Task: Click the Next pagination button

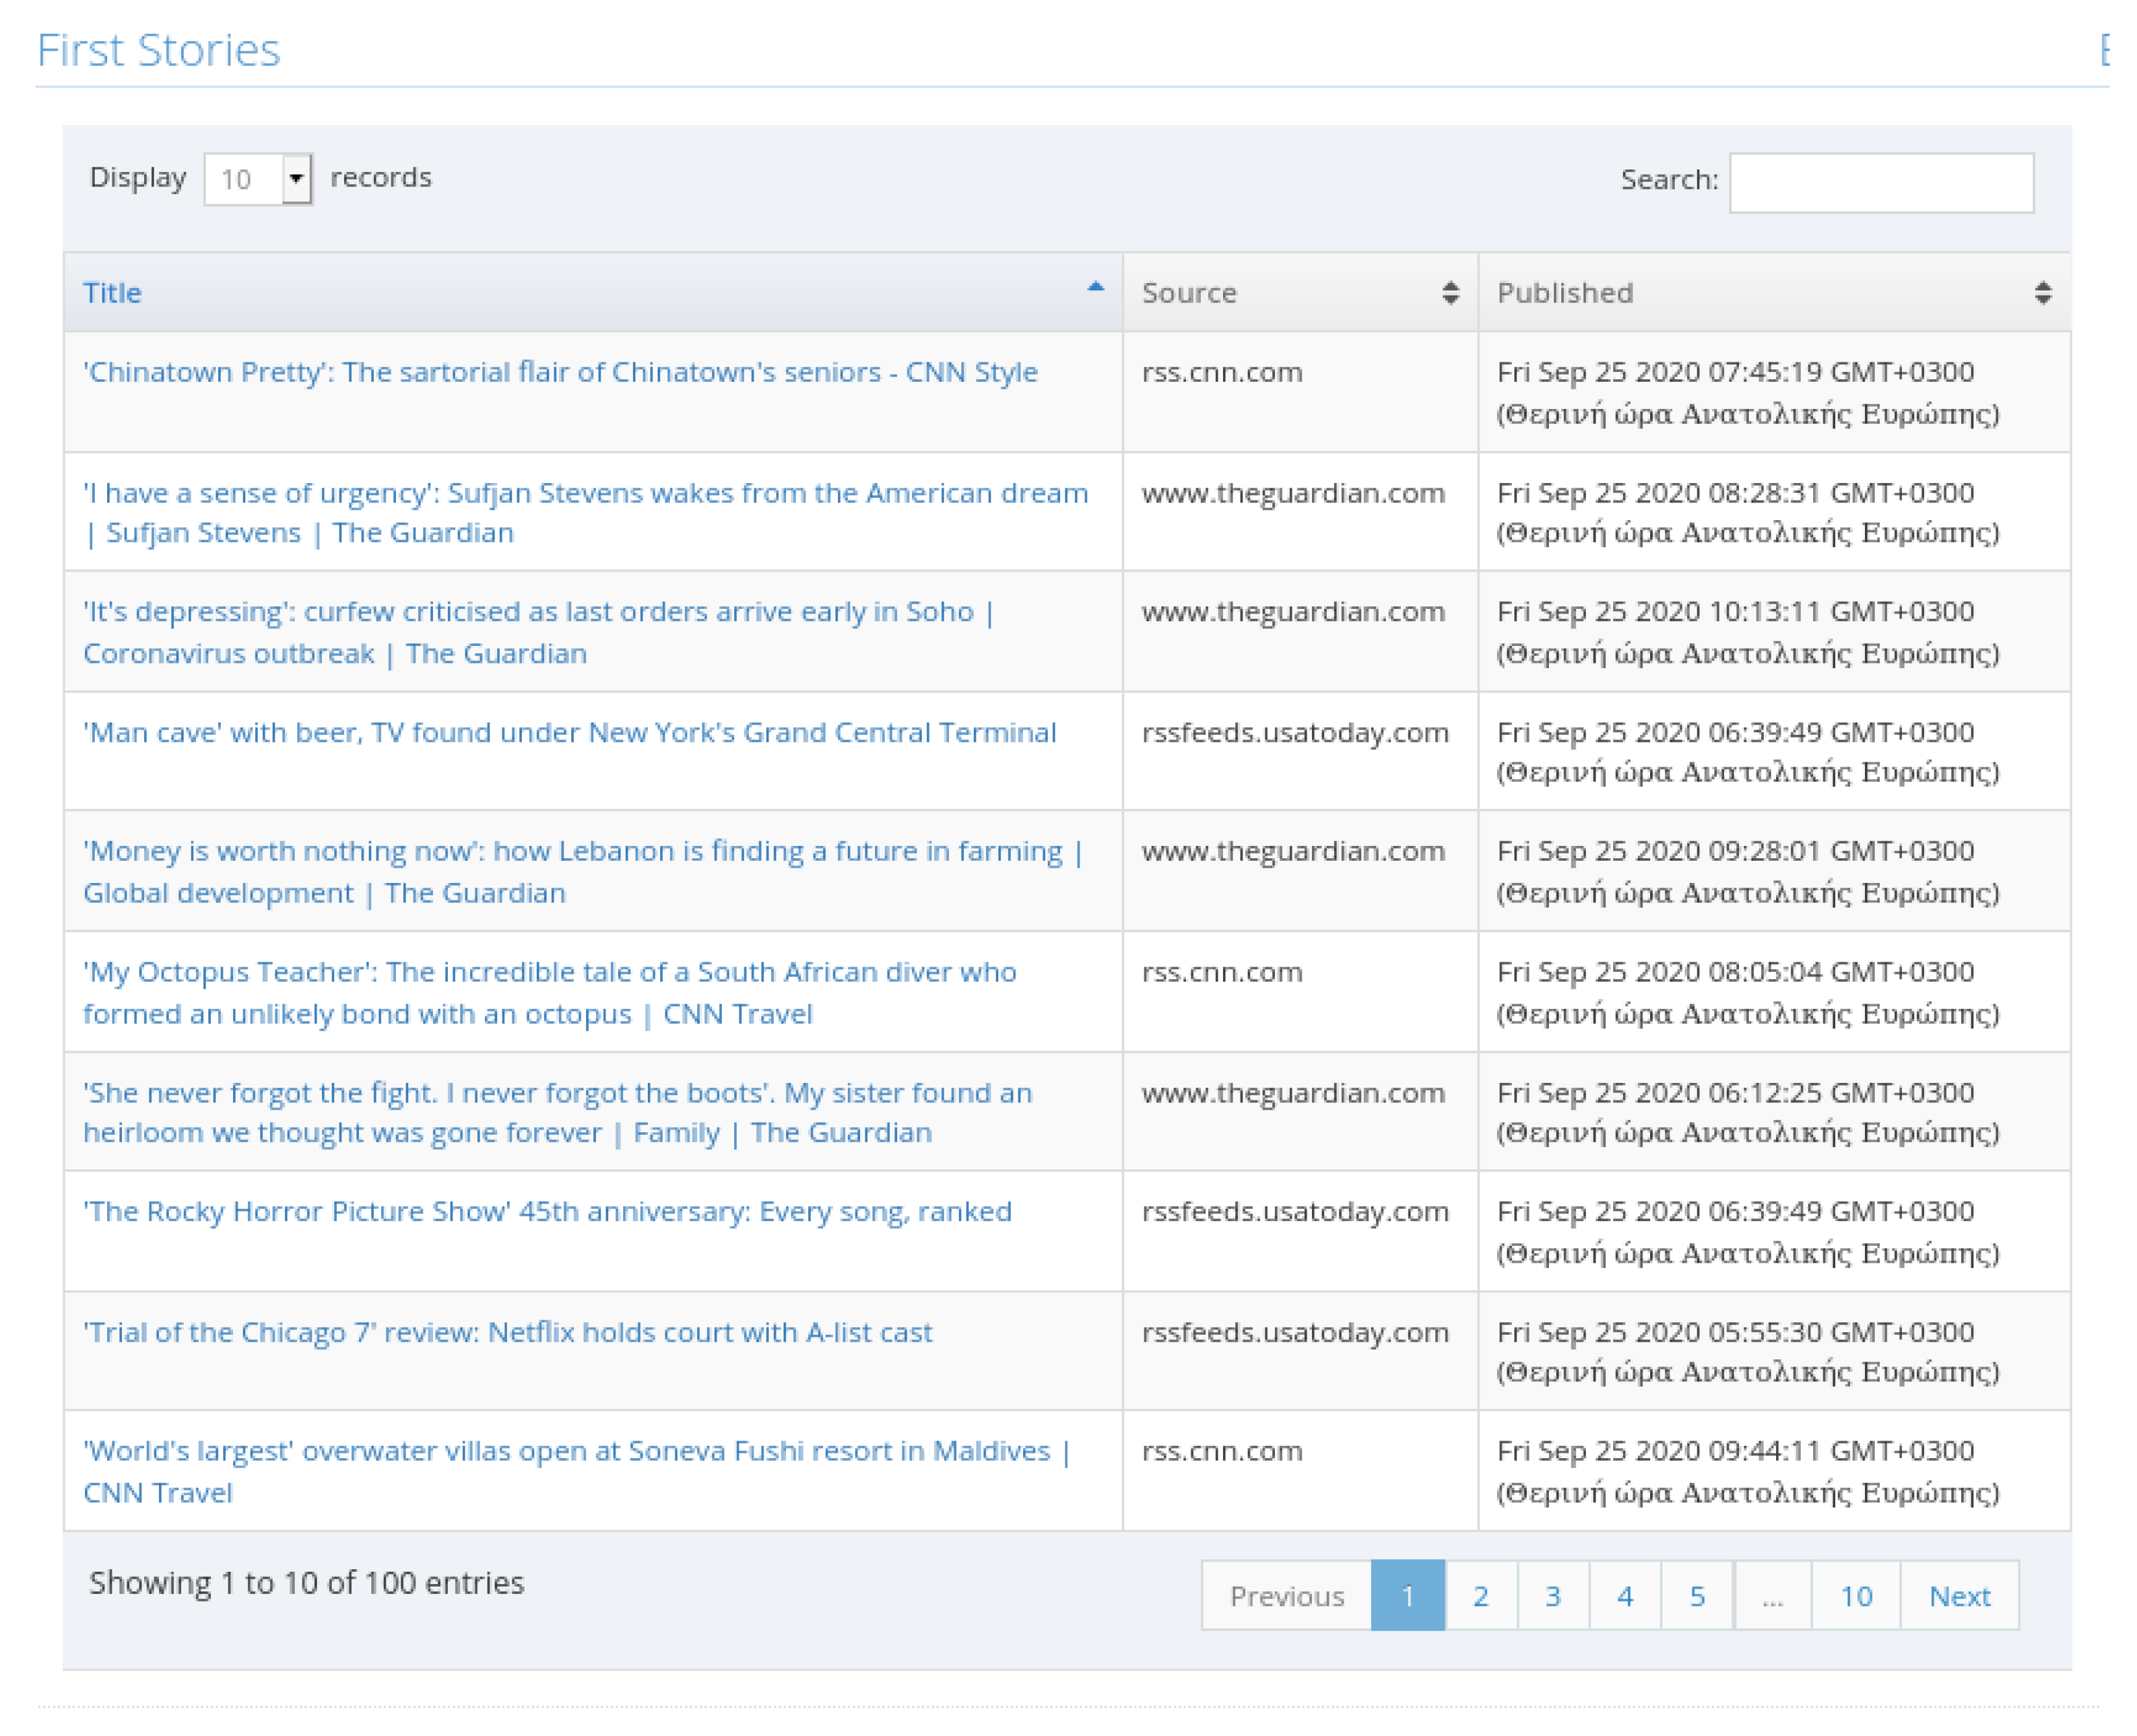Action: [x=1959, y=1595]
